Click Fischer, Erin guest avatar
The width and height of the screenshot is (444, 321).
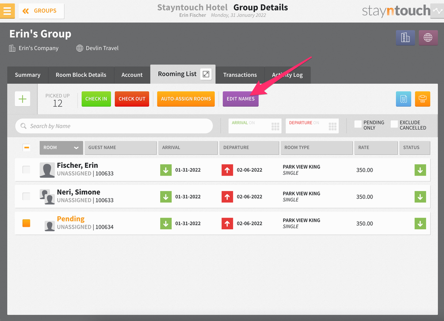47,170
